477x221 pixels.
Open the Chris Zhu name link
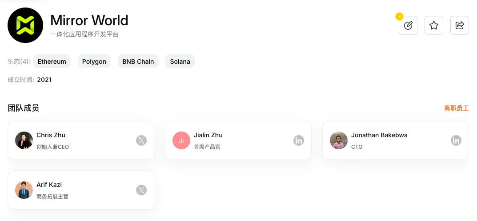coord(51,135)
